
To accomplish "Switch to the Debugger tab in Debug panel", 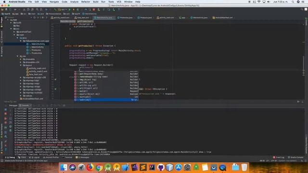I will tap(13, 106).
